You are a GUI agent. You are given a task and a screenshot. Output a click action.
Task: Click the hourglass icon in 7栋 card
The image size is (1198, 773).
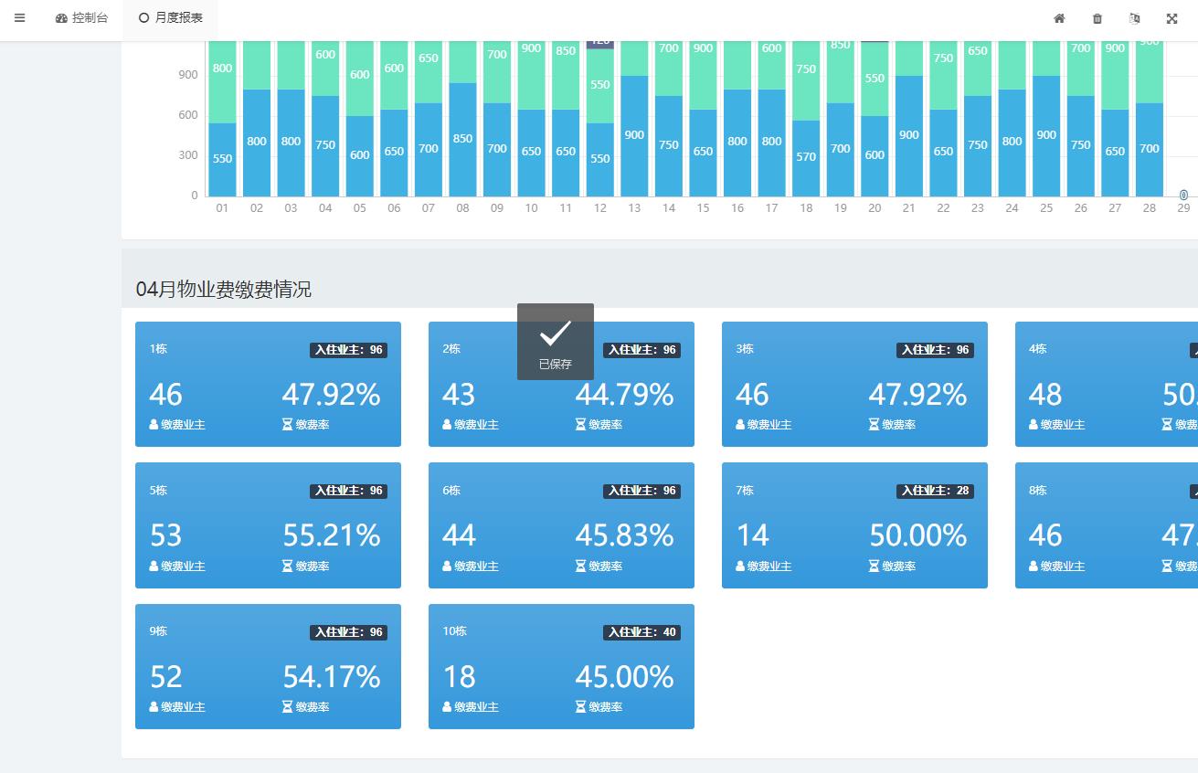[874, 567]
